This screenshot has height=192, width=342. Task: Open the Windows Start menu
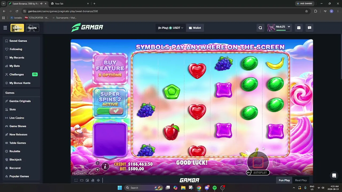(120, 188)
